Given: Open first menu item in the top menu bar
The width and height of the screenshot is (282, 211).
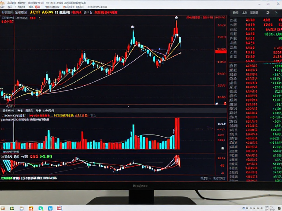Looking at the screenshot, I should coord(2,7).
